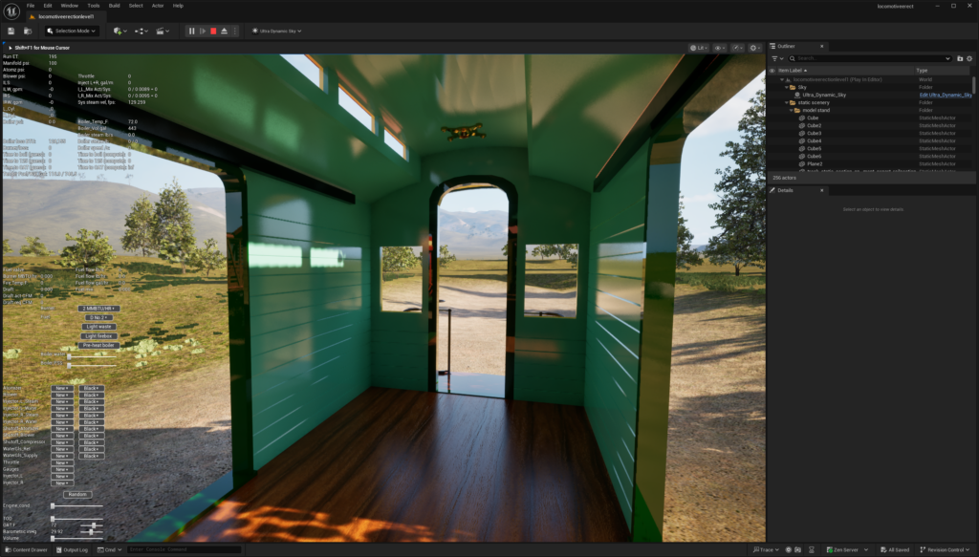This screenshot has width=979, height=557.
Task: Open the Outliner filter options
Action: [x=778, y=58]
